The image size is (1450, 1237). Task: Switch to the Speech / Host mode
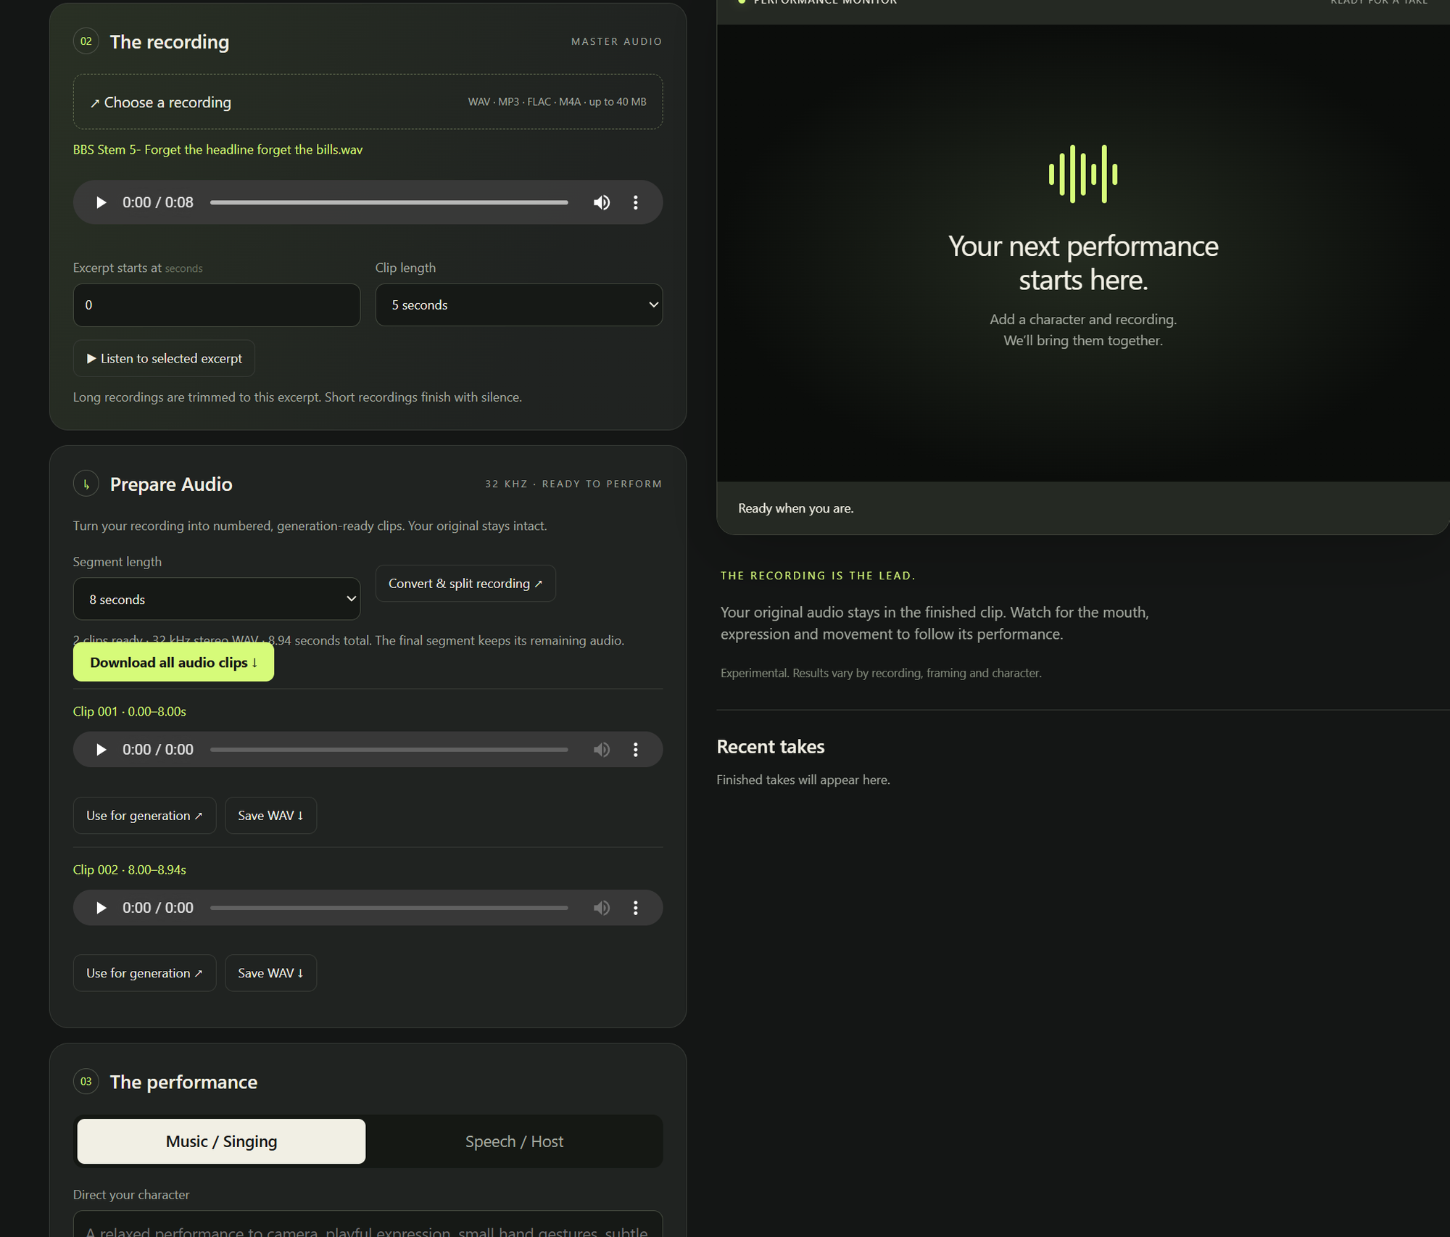pos(514,1141)
